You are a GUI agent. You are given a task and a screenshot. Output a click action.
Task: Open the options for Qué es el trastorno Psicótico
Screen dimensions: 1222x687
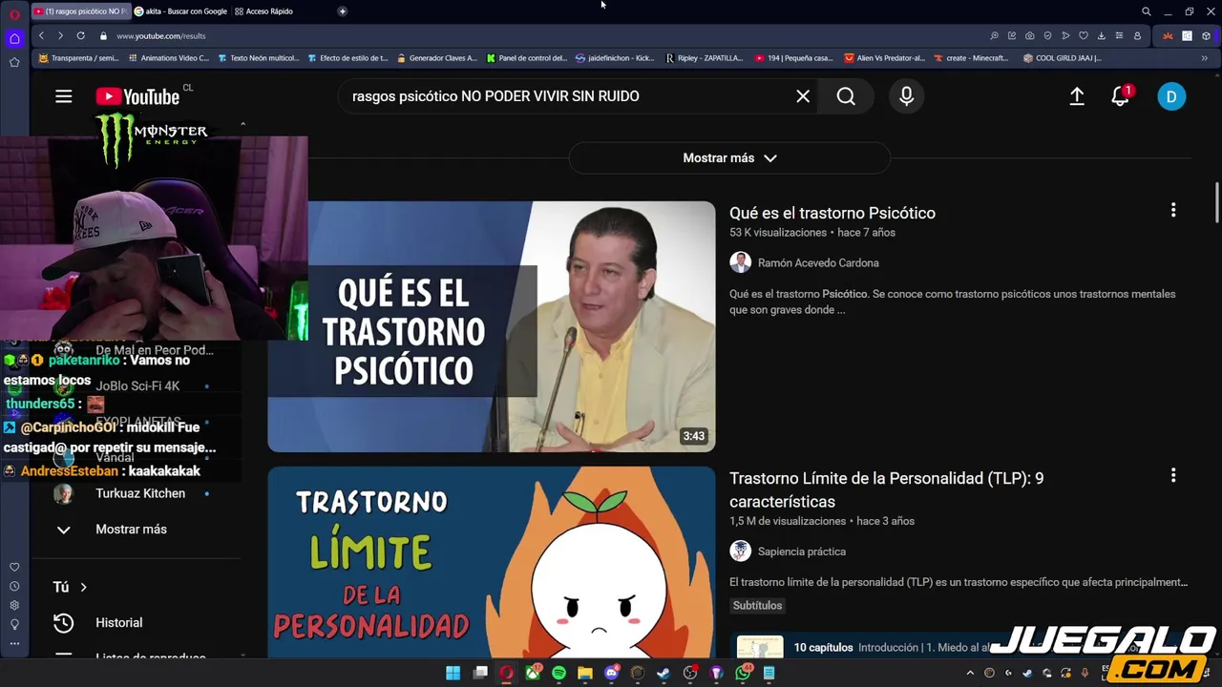pyautogui.click(x=1173, y=210)
